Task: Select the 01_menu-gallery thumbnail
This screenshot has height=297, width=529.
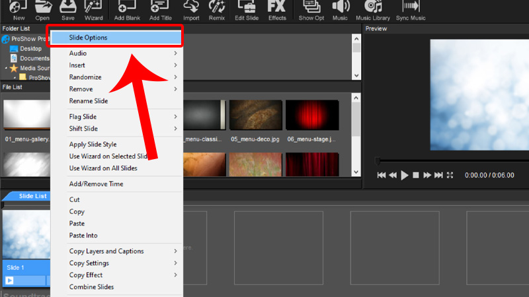Action: pyautogui.click(x=26, y=115)
